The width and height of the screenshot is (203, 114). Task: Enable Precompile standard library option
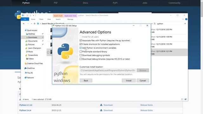point(81,51)
